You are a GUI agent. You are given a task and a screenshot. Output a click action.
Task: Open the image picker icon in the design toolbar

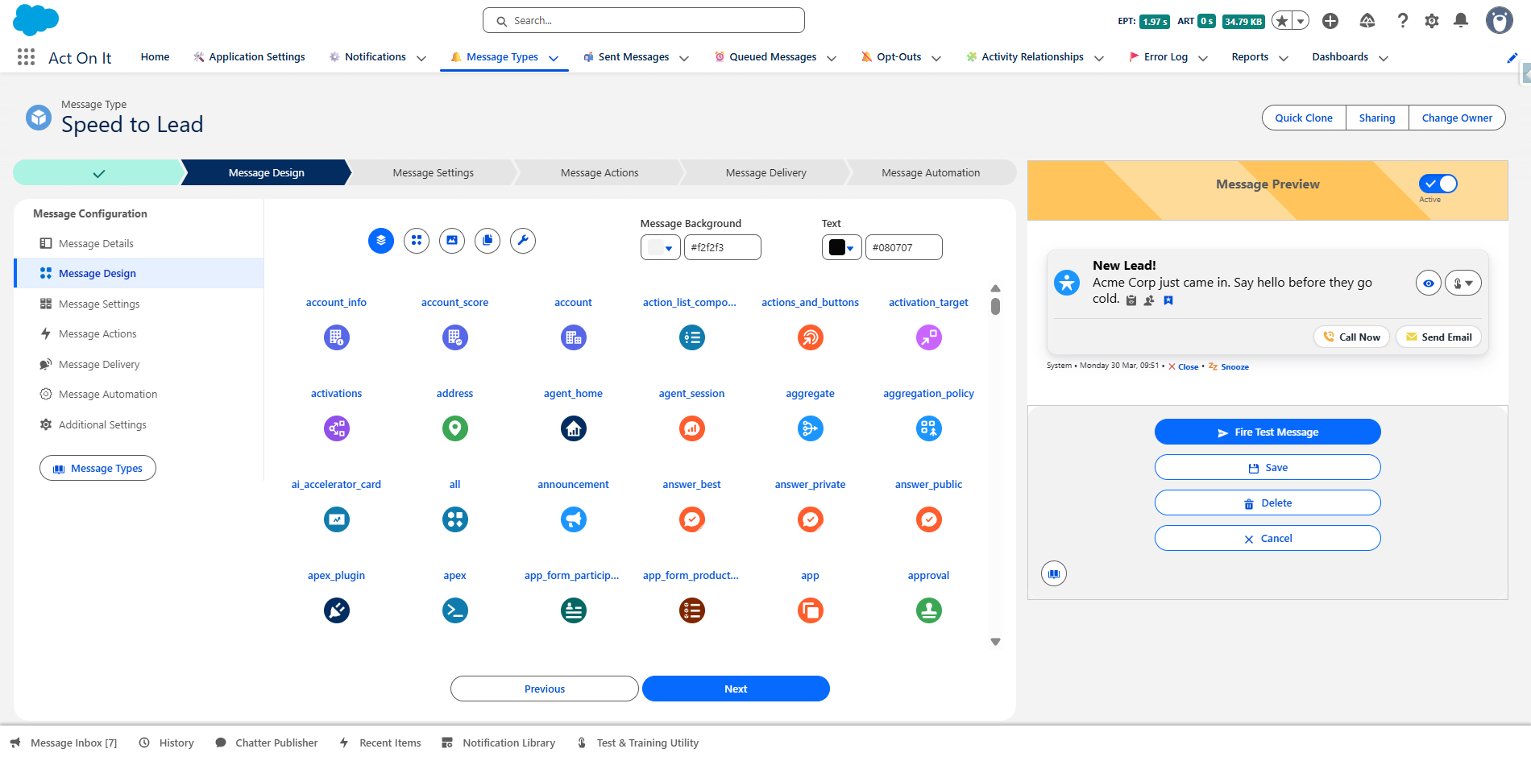coord(452,240)
